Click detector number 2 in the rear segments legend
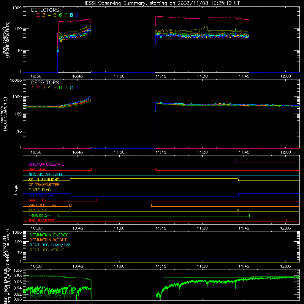 point(38,88)
